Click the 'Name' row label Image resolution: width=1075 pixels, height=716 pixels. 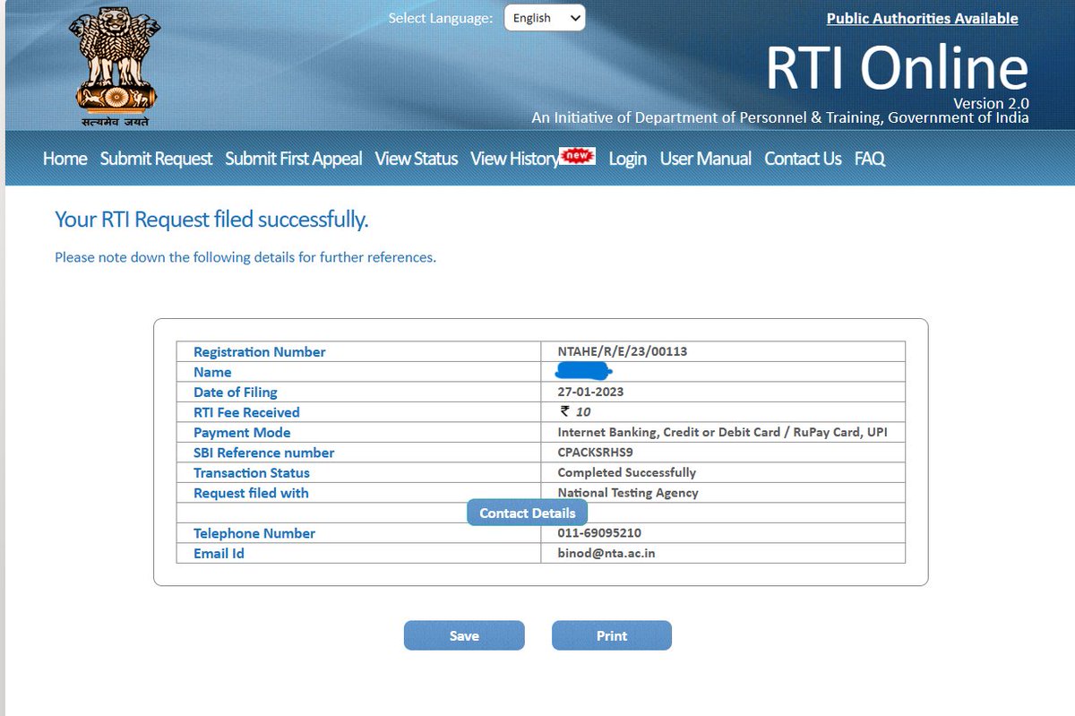coord(212,372)
